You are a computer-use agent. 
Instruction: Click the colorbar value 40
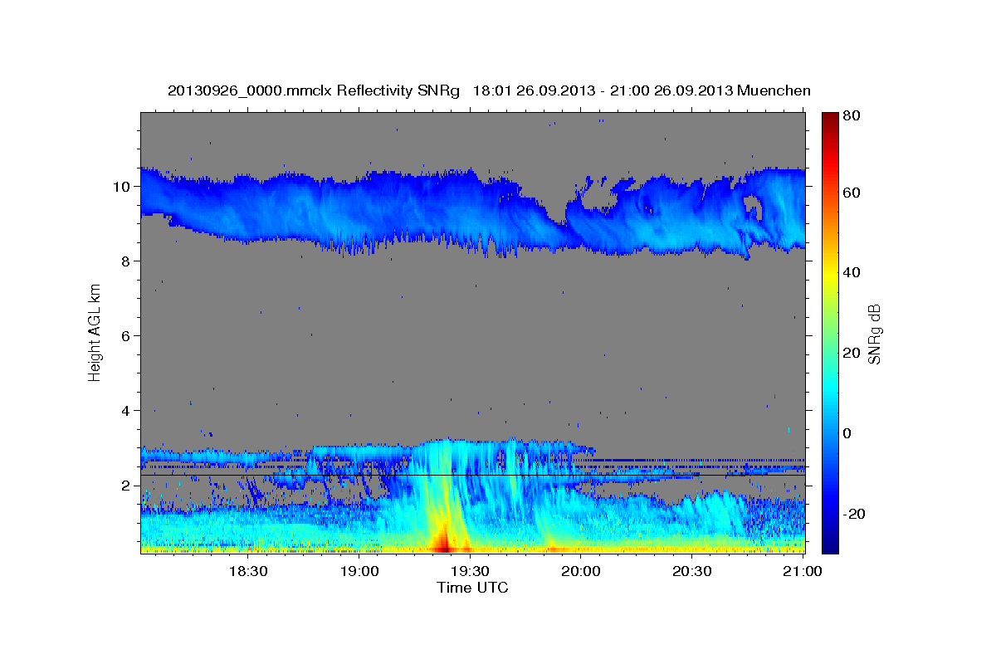pyautogui.click(x=851, y=272)
